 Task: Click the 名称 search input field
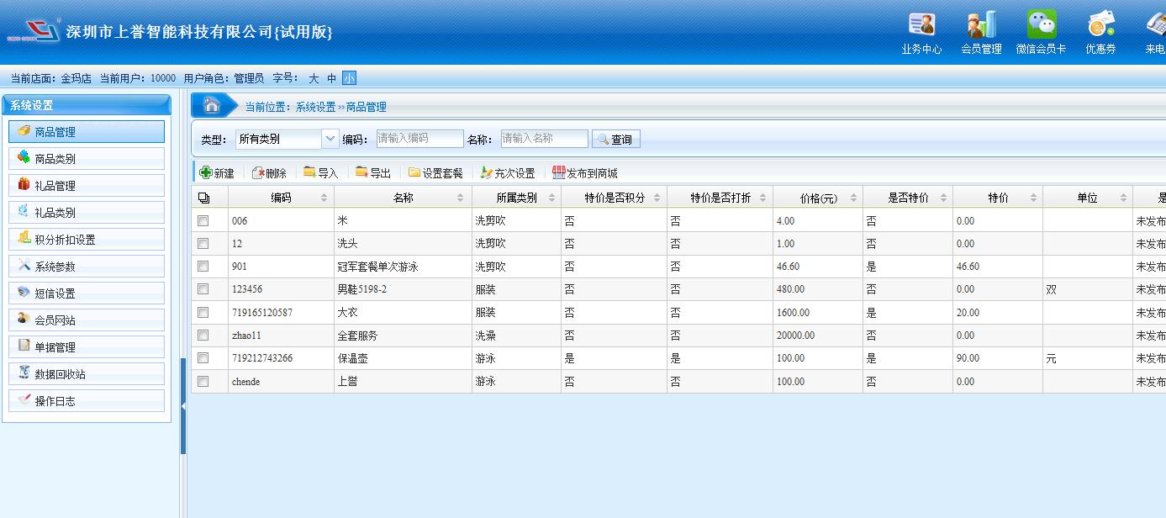(x=544, y=139)
